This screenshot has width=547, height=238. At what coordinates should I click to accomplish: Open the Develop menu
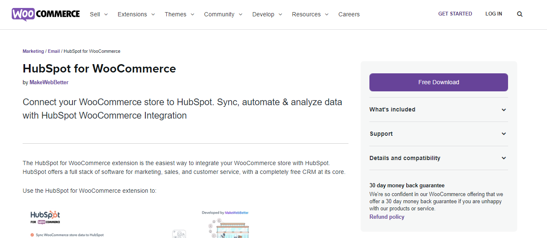tap(267, 14)
